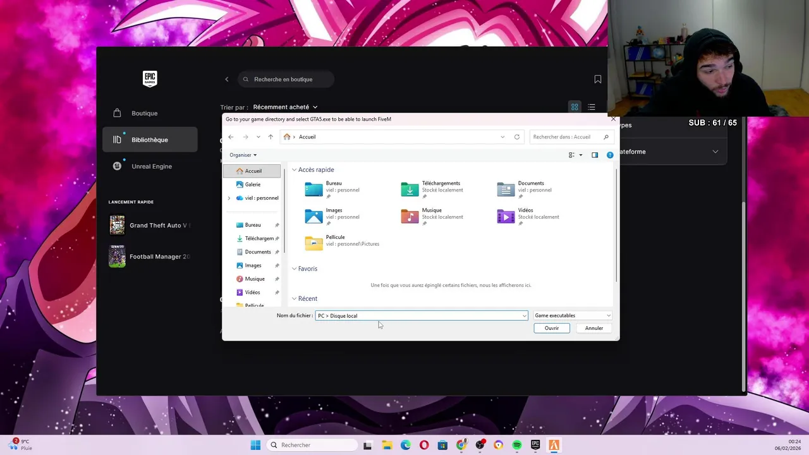Go forward in file dialog navigation
Image resolution: width=809 pixels, height=455 pixels.
click(245, 136)
